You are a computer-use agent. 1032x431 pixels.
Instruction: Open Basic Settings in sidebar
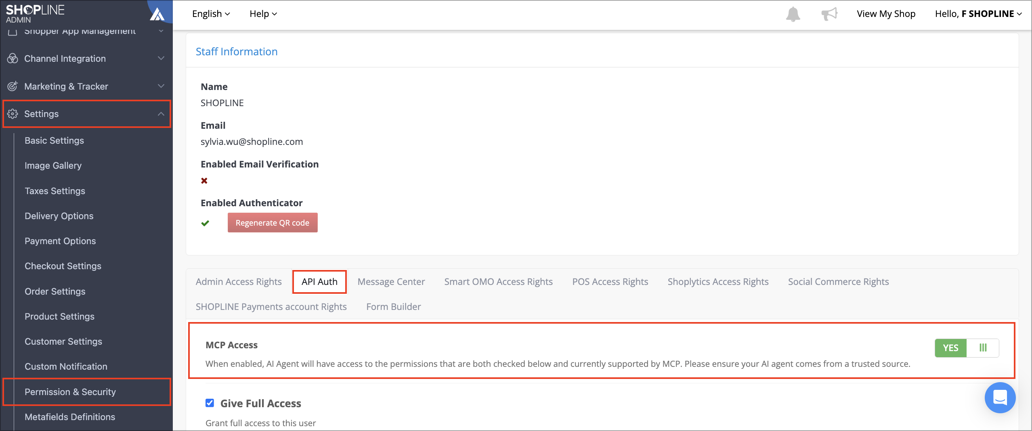point(54,140)
